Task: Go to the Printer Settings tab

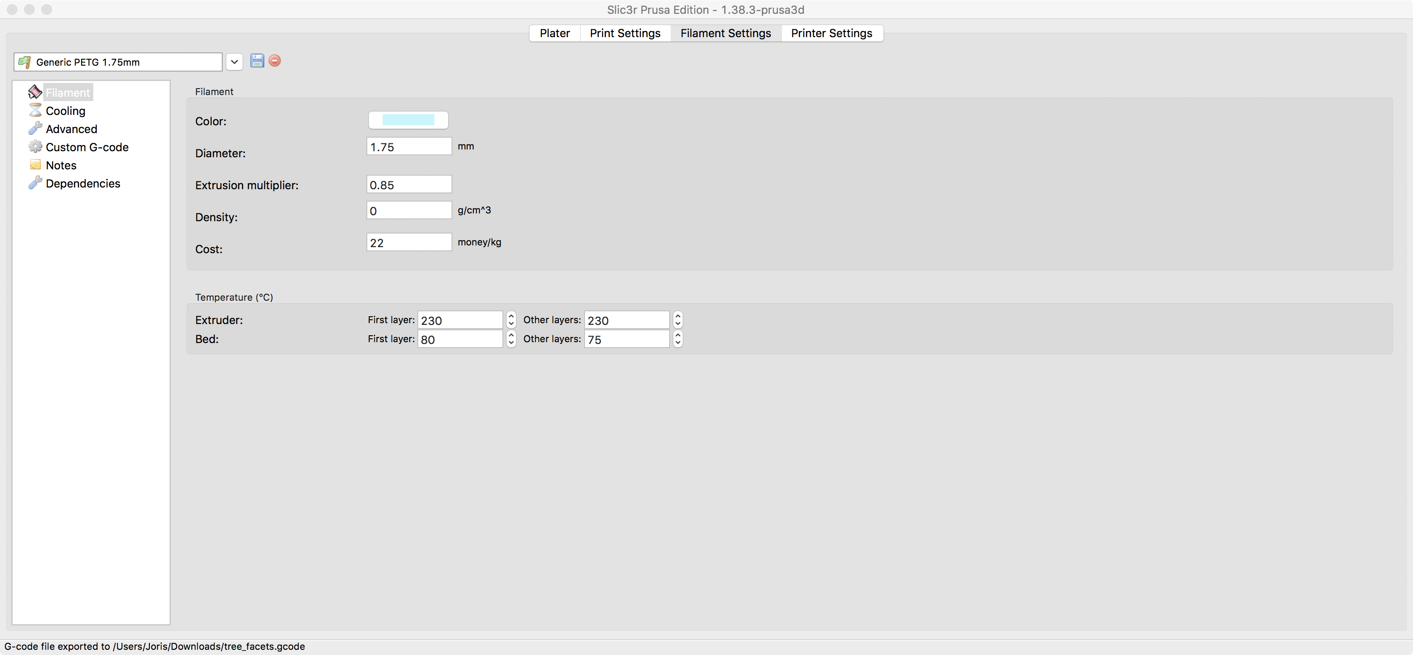Action: [x=832, y=33]
